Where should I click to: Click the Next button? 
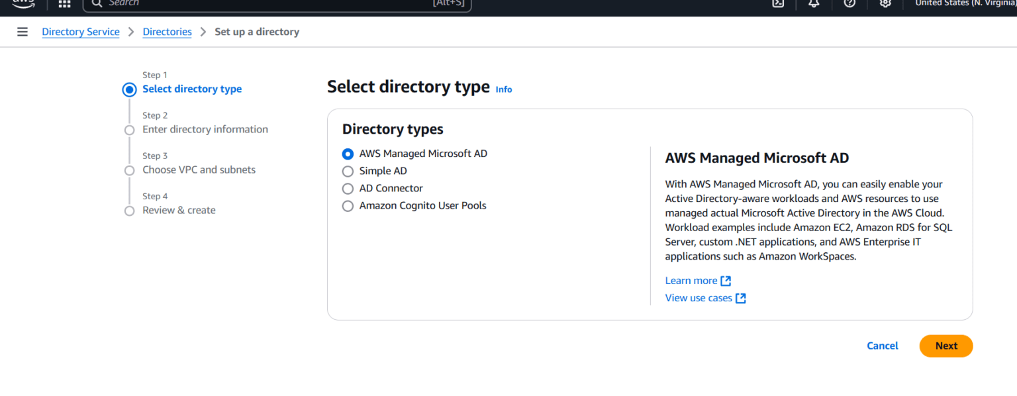pyautogui.click(x=945, y=346)
